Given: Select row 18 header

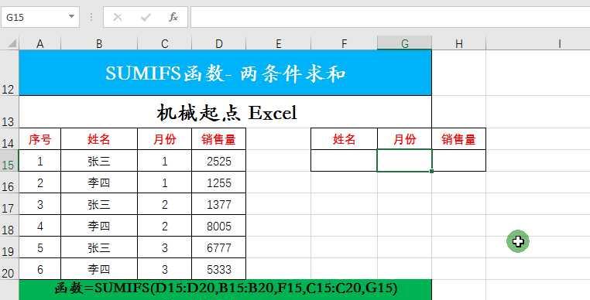Looking at the screenshot, I should click(9, 226).
